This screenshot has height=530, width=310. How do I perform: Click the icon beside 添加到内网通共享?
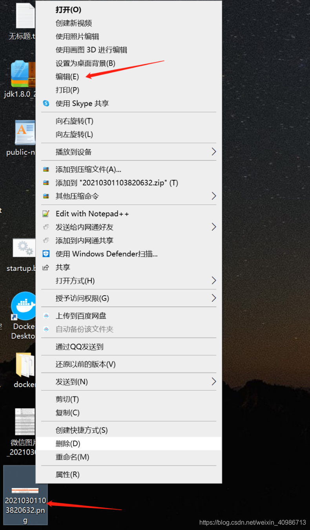tap(46, 241)
